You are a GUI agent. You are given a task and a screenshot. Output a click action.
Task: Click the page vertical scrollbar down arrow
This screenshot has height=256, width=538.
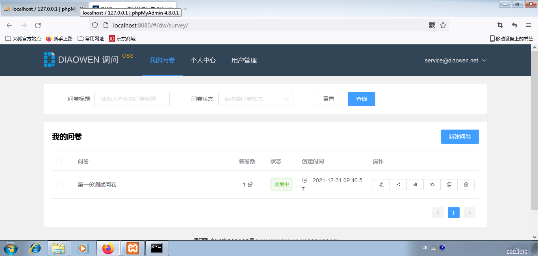coord(534,237)
